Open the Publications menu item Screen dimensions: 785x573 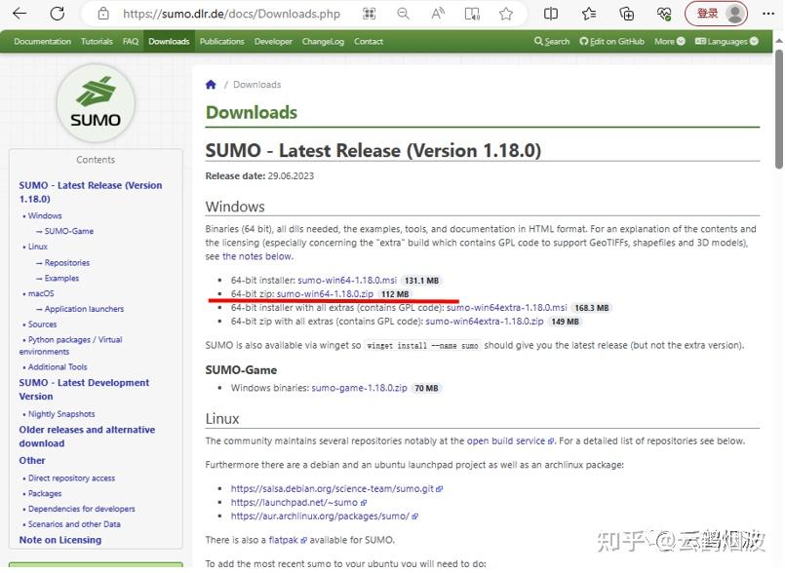coord(221,41)
